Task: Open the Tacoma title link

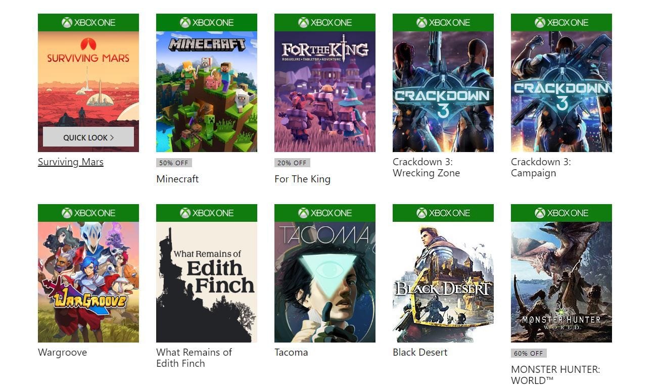Action: pos(291,352)
